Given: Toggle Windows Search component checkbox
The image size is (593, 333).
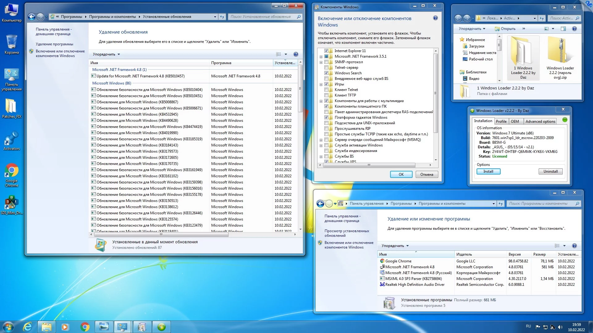Looking at the screenshot, I should tap(326, 73).
